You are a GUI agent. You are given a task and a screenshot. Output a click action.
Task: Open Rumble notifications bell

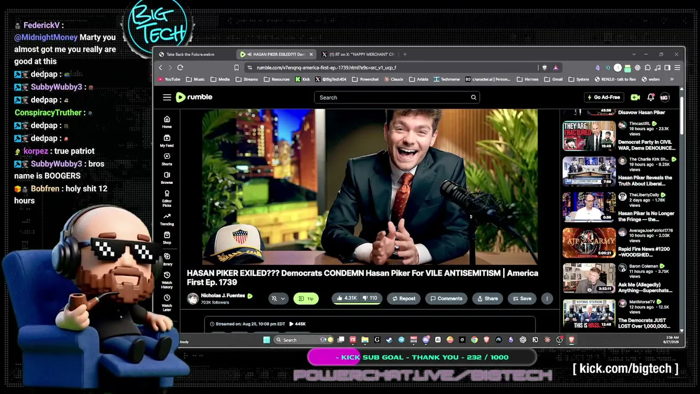tap(651, 97)
